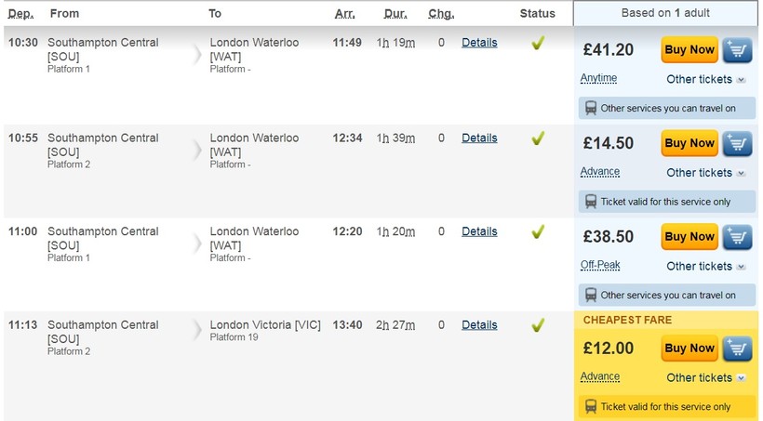This screenshot has width=763, height=421.
Task: Click the bus icon under the £41.20 fare
Action: (x=590, y=108)
